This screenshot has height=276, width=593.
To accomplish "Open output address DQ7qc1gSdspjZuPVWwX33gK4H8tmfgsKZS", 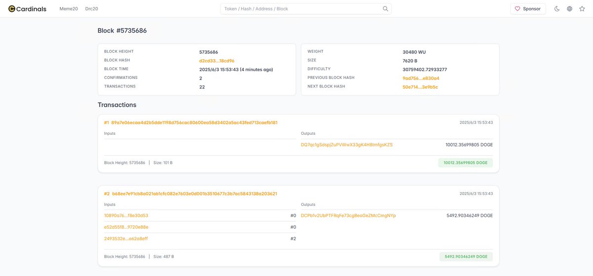I will click(x=346, y=145).
